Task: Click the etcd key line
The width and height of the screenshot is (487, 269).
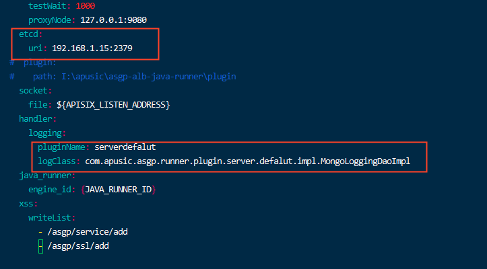Action: [30, 34]
